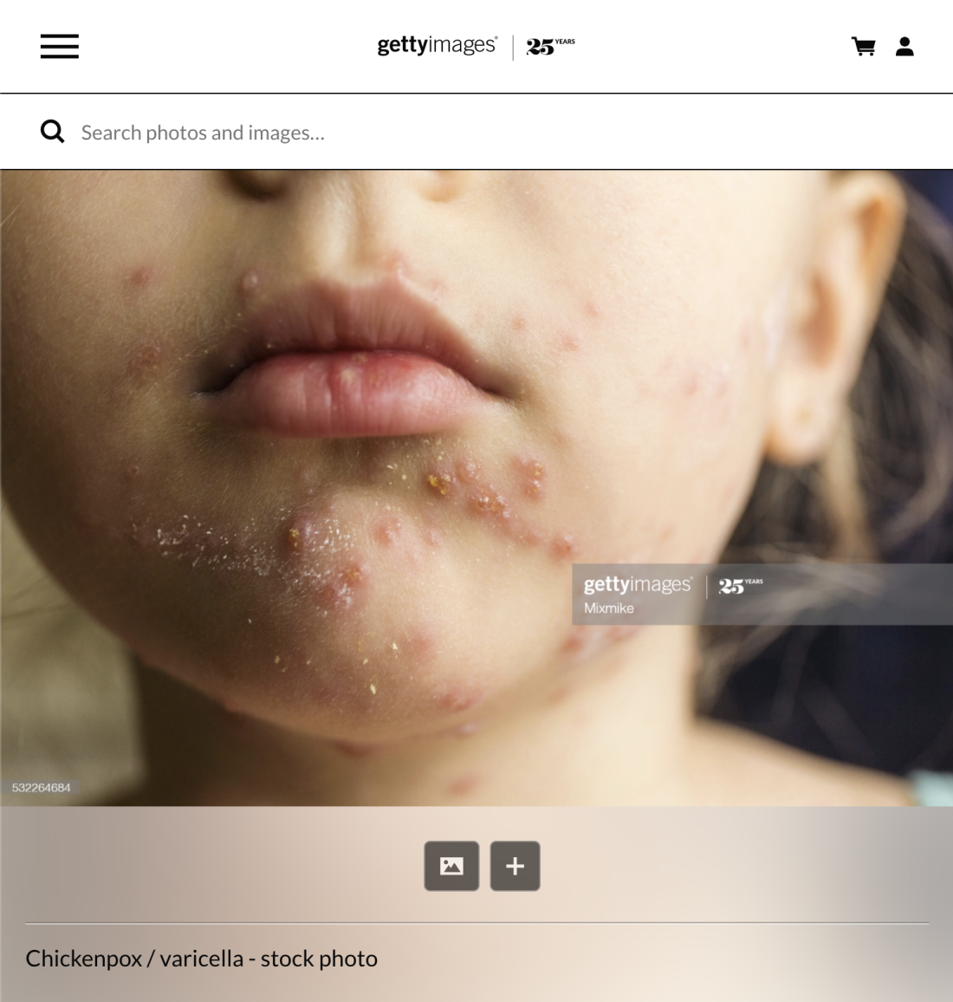Click the magnifying glass search icon
Screen dimensions: 953x1002
click(x=52, y=132)
